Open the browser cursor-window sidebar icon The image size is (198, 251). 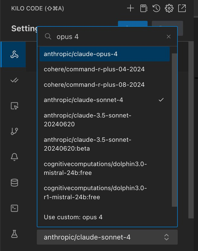click(x=14, y=106)
